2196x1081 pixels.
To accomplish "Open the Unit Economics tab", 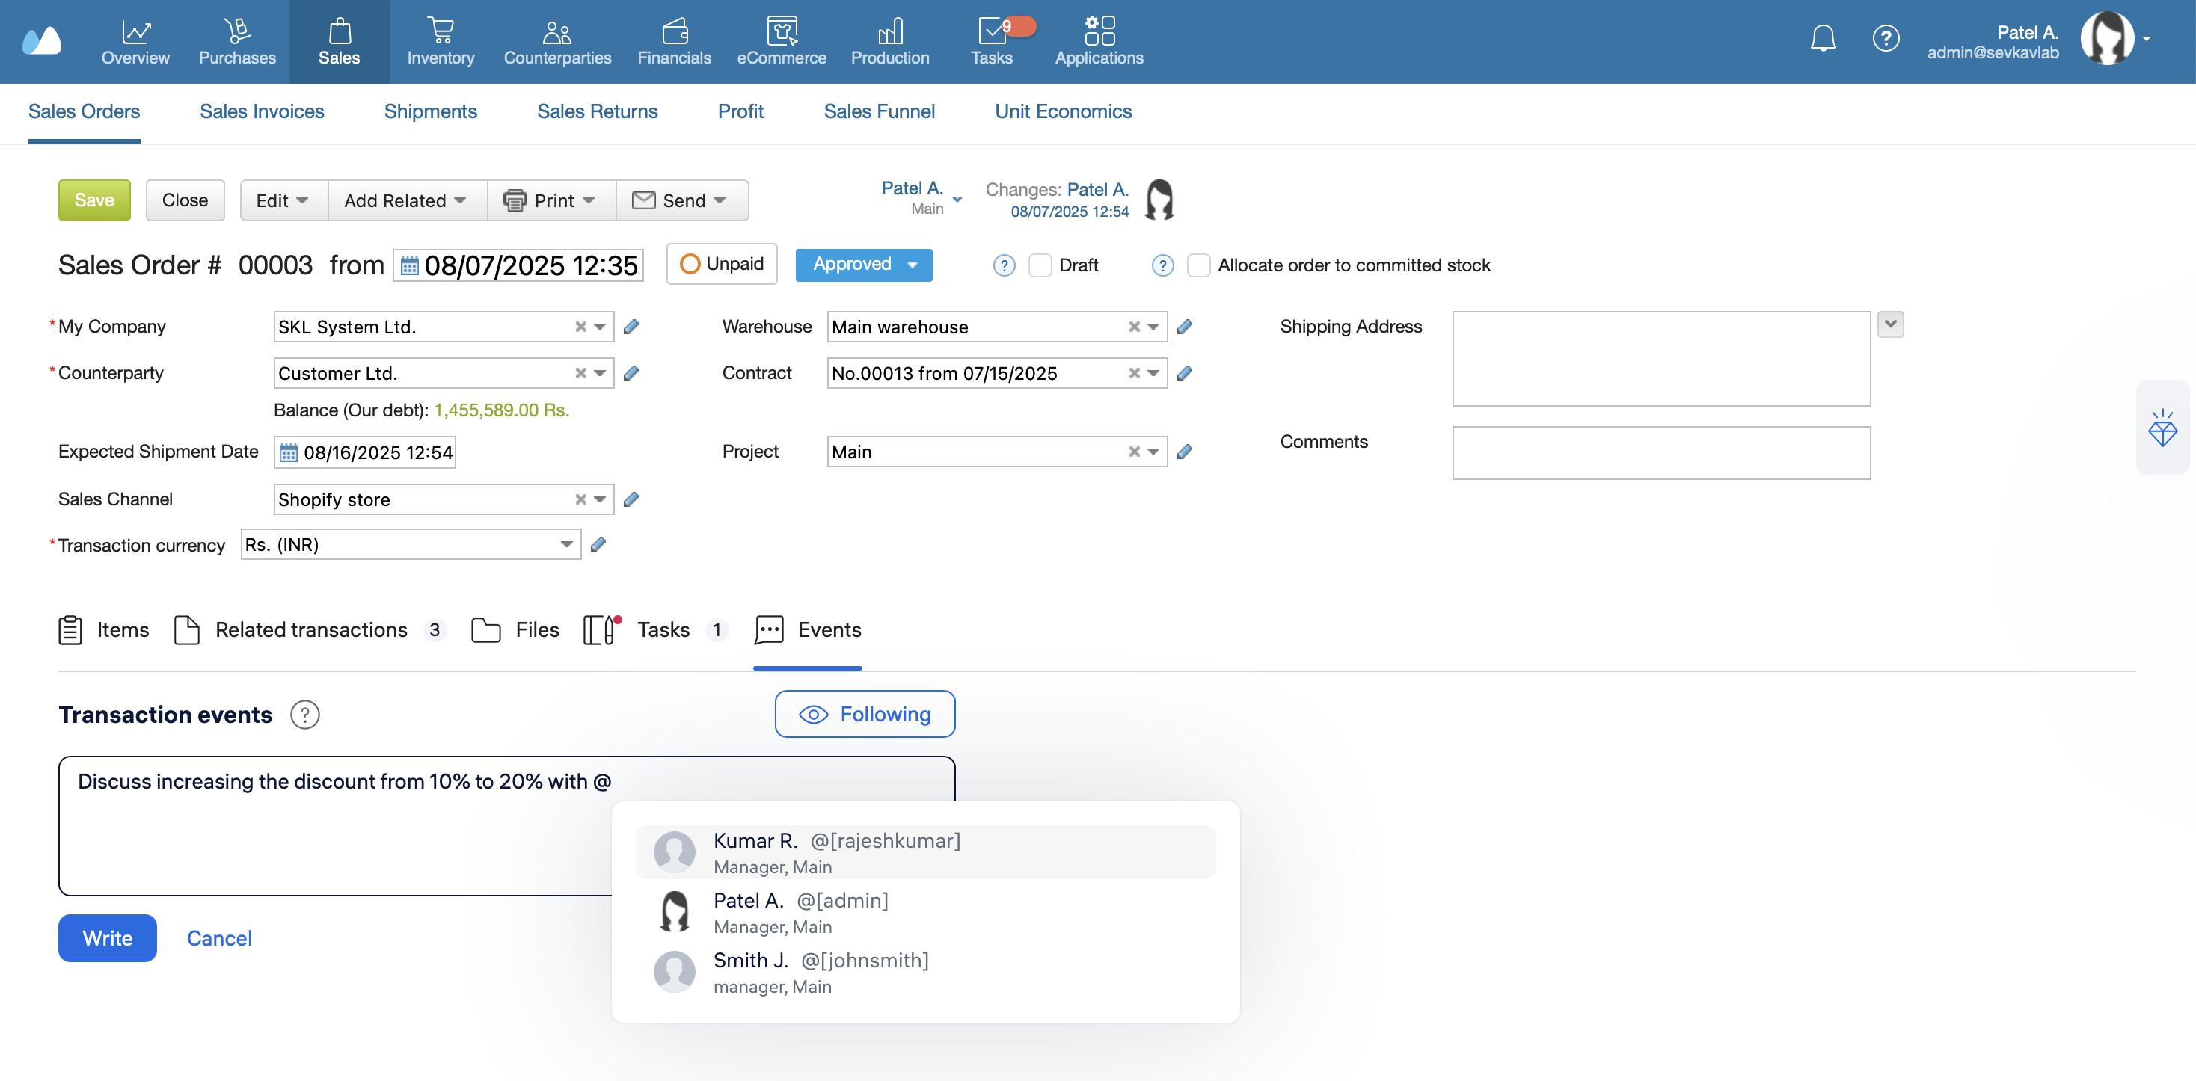I will click(1063, 111).
